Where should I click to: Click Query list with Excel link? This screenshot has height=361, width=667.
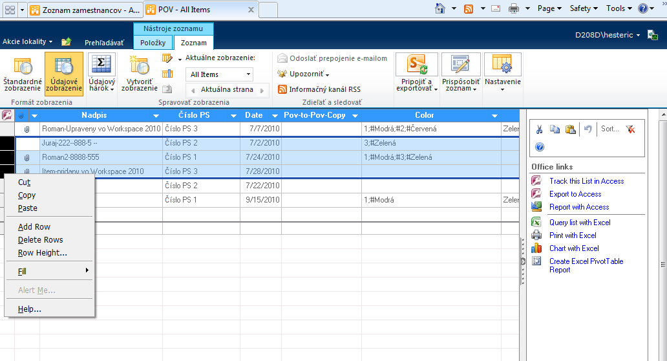[580, 223]
